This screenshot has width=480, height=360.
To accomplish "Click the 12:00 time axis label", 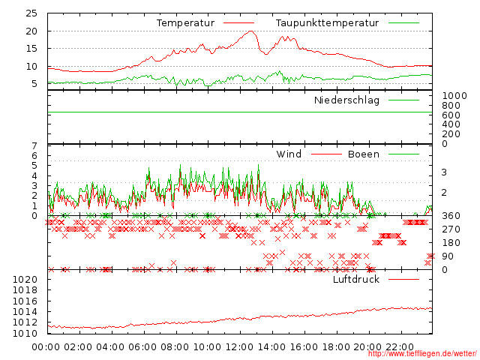I will tap(239, 347).
